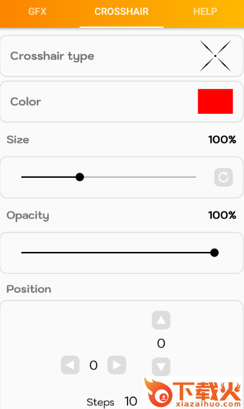This screenshot has height=409, width=244.
Task: Open the HELP tab
Action: tap(205, 11)
